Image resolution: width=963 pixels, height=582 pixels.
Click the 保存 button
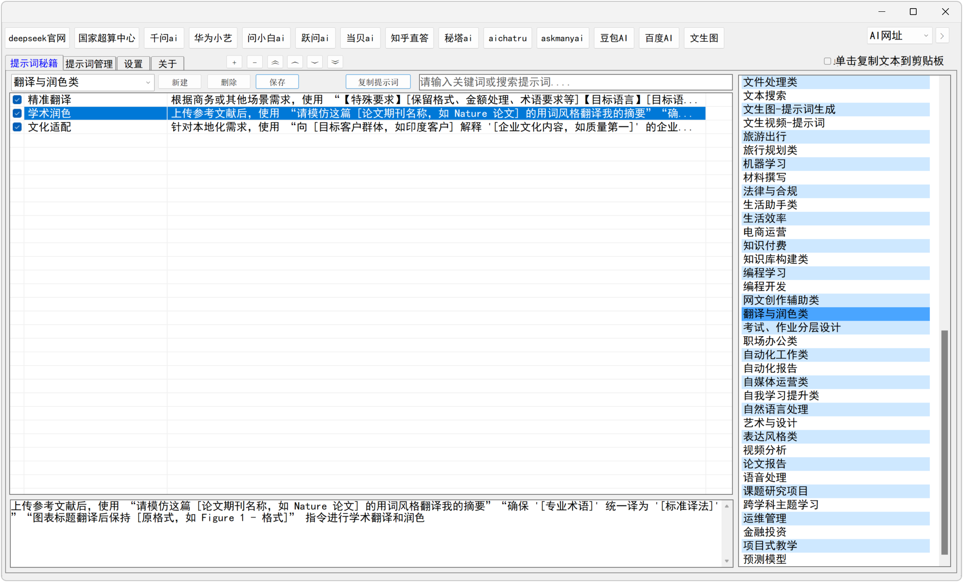click(x=277, y=82)
